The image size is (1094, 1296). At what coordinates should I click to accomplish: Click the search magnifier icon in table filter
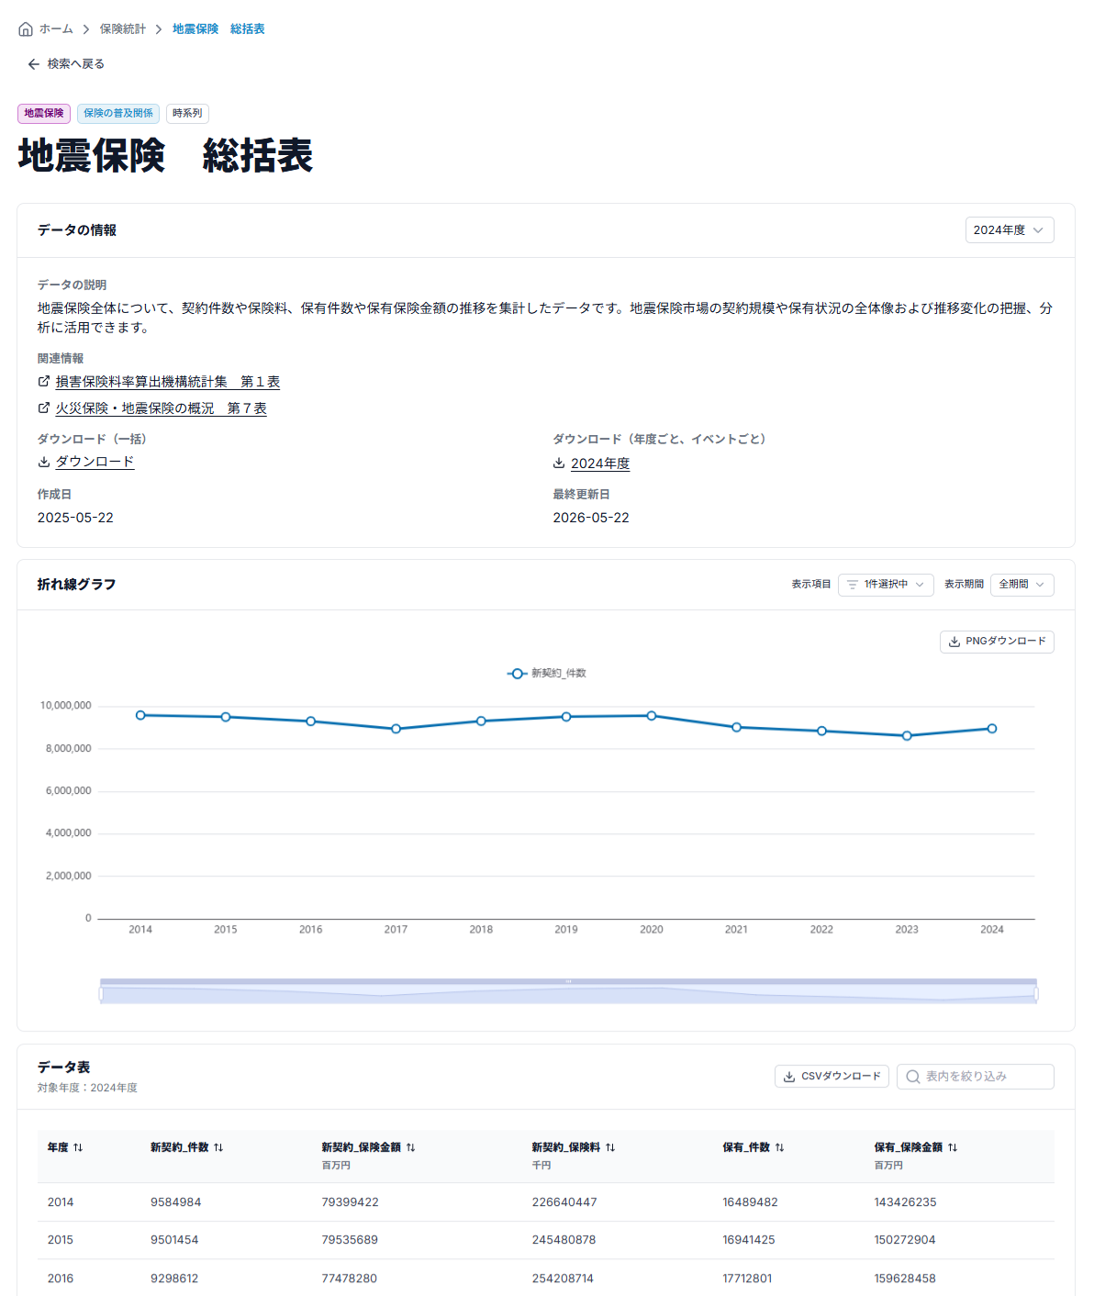click(913, 1077)
